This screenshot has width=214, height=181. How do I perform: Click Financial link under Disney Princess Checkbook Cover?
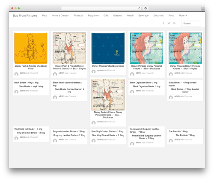(111, 70)
